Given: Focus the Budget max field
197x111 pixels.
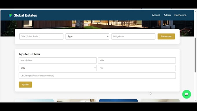Looking at the screenshot, I should (x=133, y=37).
